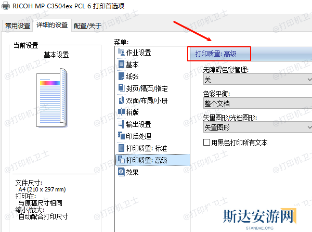Click the 作业设置 menu icon
The image size is (312, 232).
tap(121, 52)
